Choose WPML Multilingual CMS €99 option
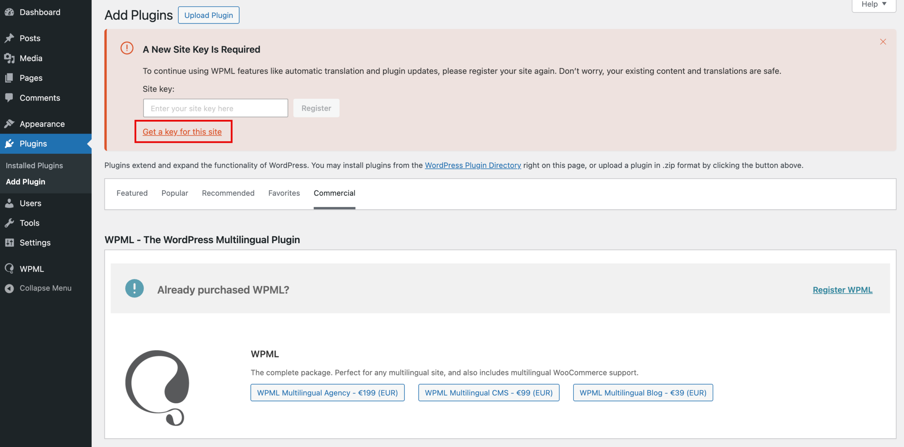The image size is (904, 447). (488, 393)
